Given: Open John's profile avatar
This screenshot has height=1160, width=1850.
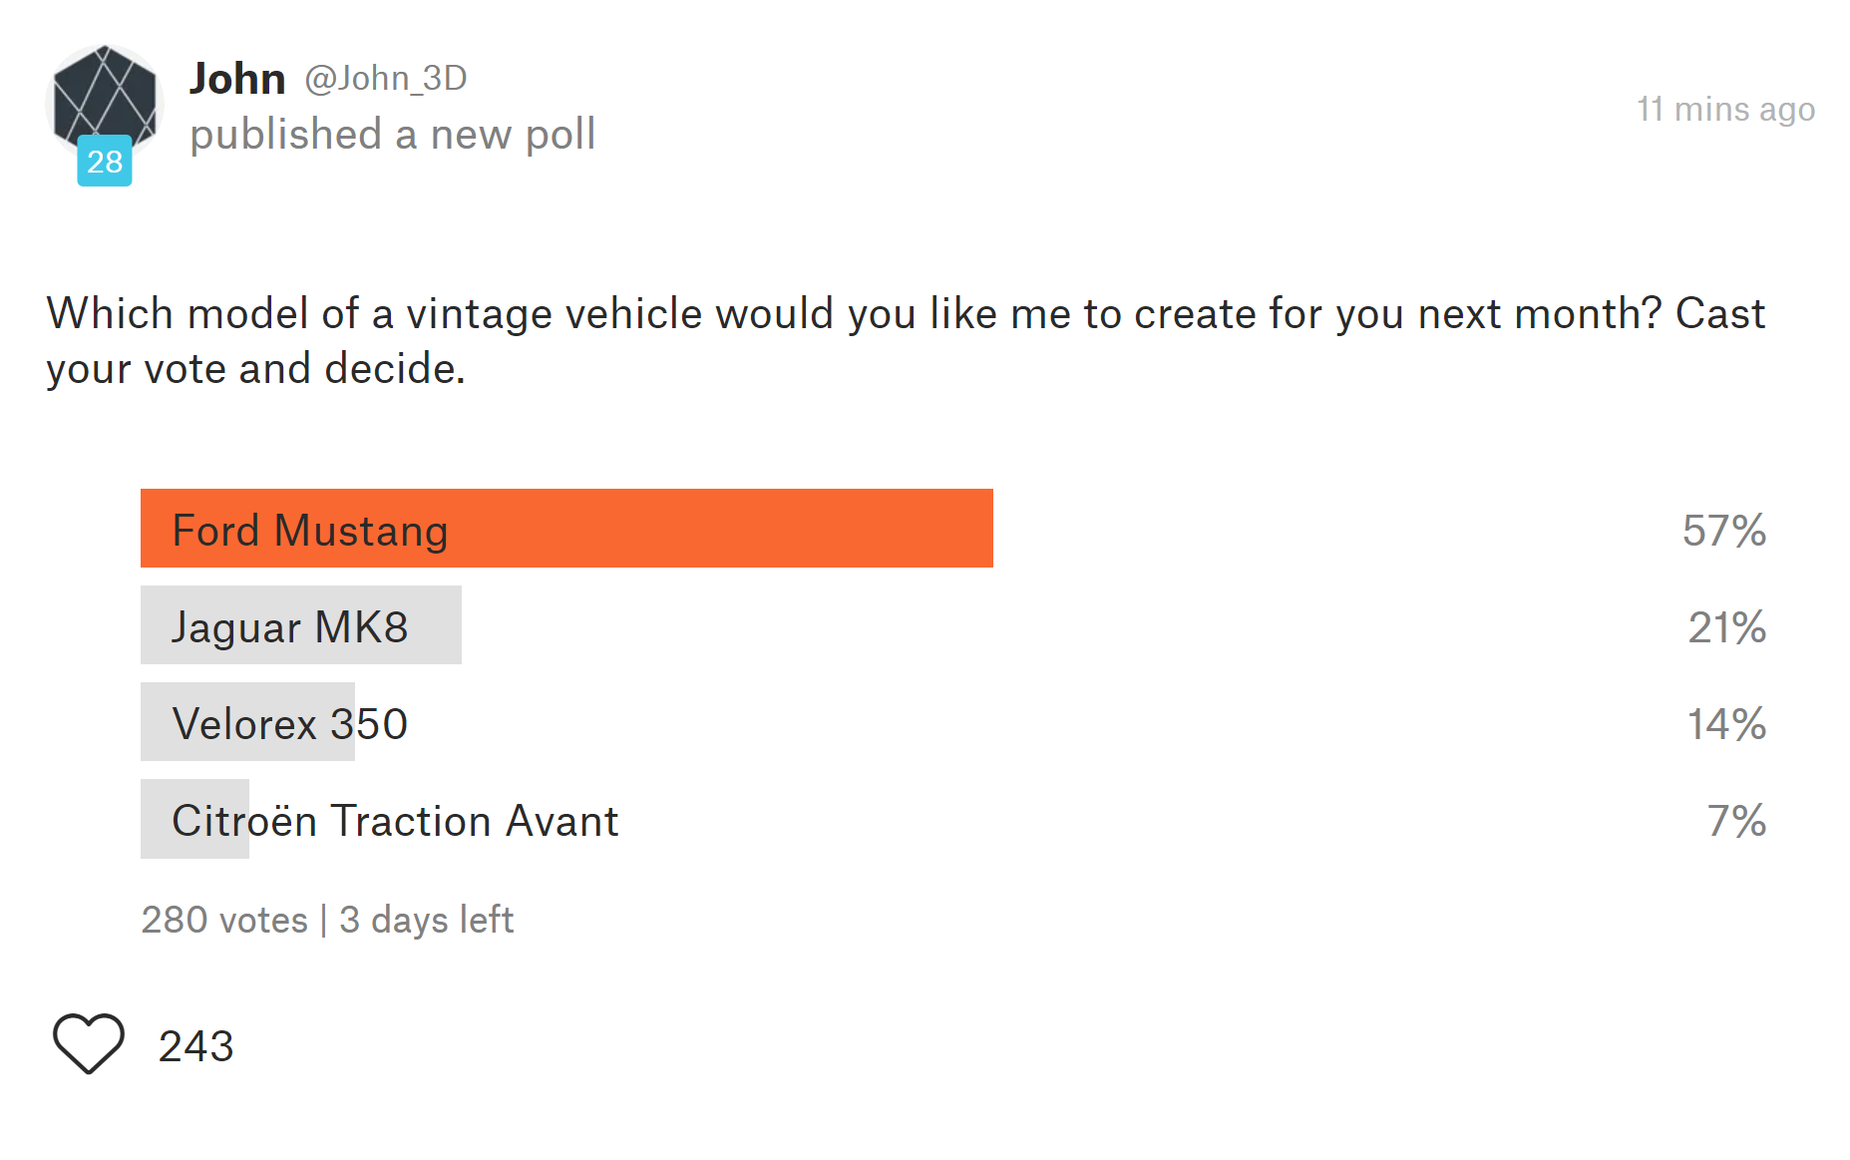Looking at the screenshot, I should pyautogui.click(x=105, y=102).
